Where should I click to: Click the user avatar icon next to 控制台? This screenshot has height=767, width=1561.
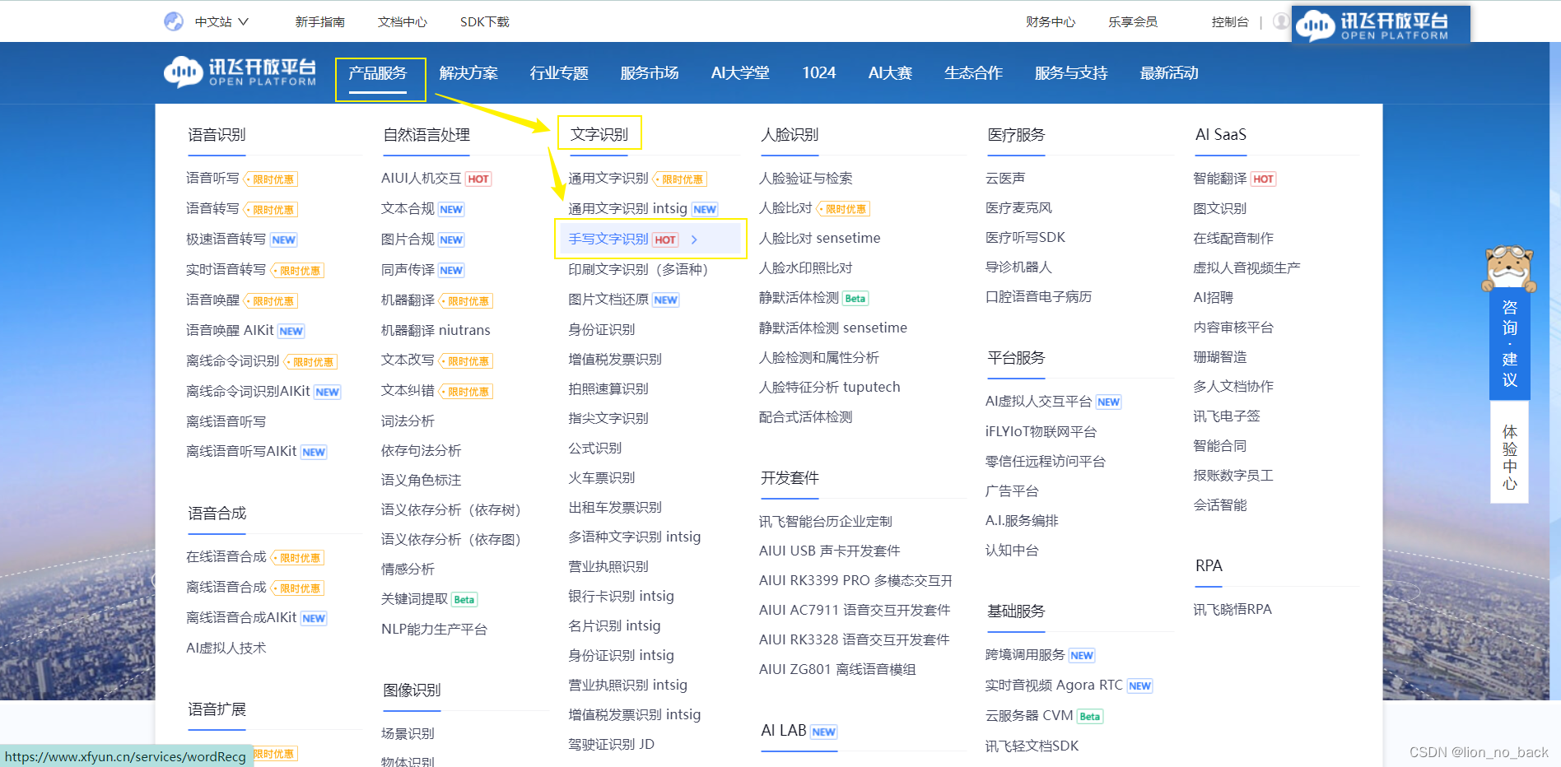click(x=1281, y=21)
